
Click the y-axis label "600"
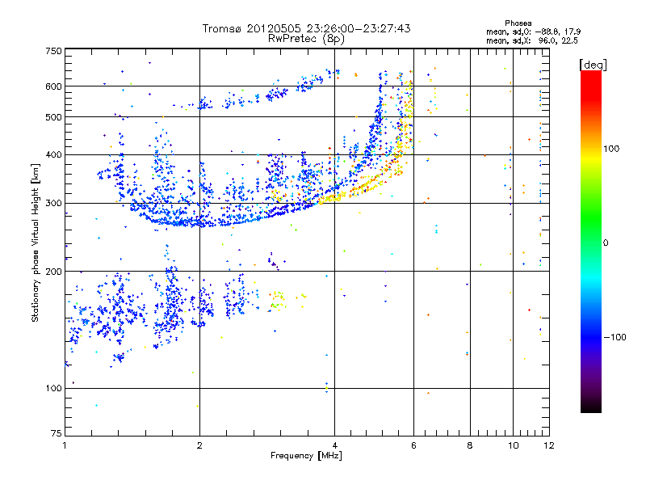click(53, 86)
